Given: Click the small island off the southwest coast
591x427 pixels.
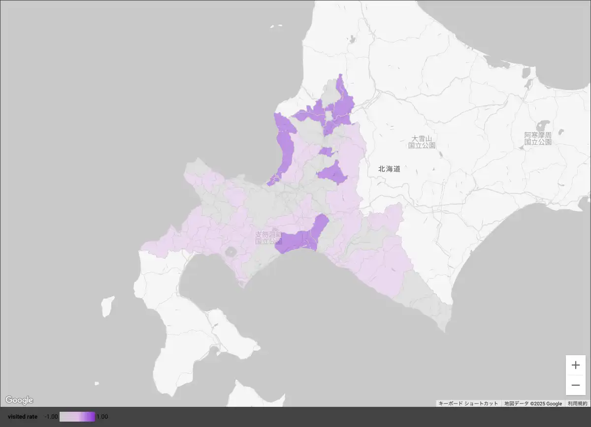Looking at the screenshot, I should (x=107, y=306).
